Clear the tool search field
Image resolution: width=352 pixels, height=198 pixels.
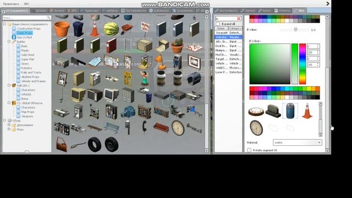pyautogui.click(x=239, y=19)
